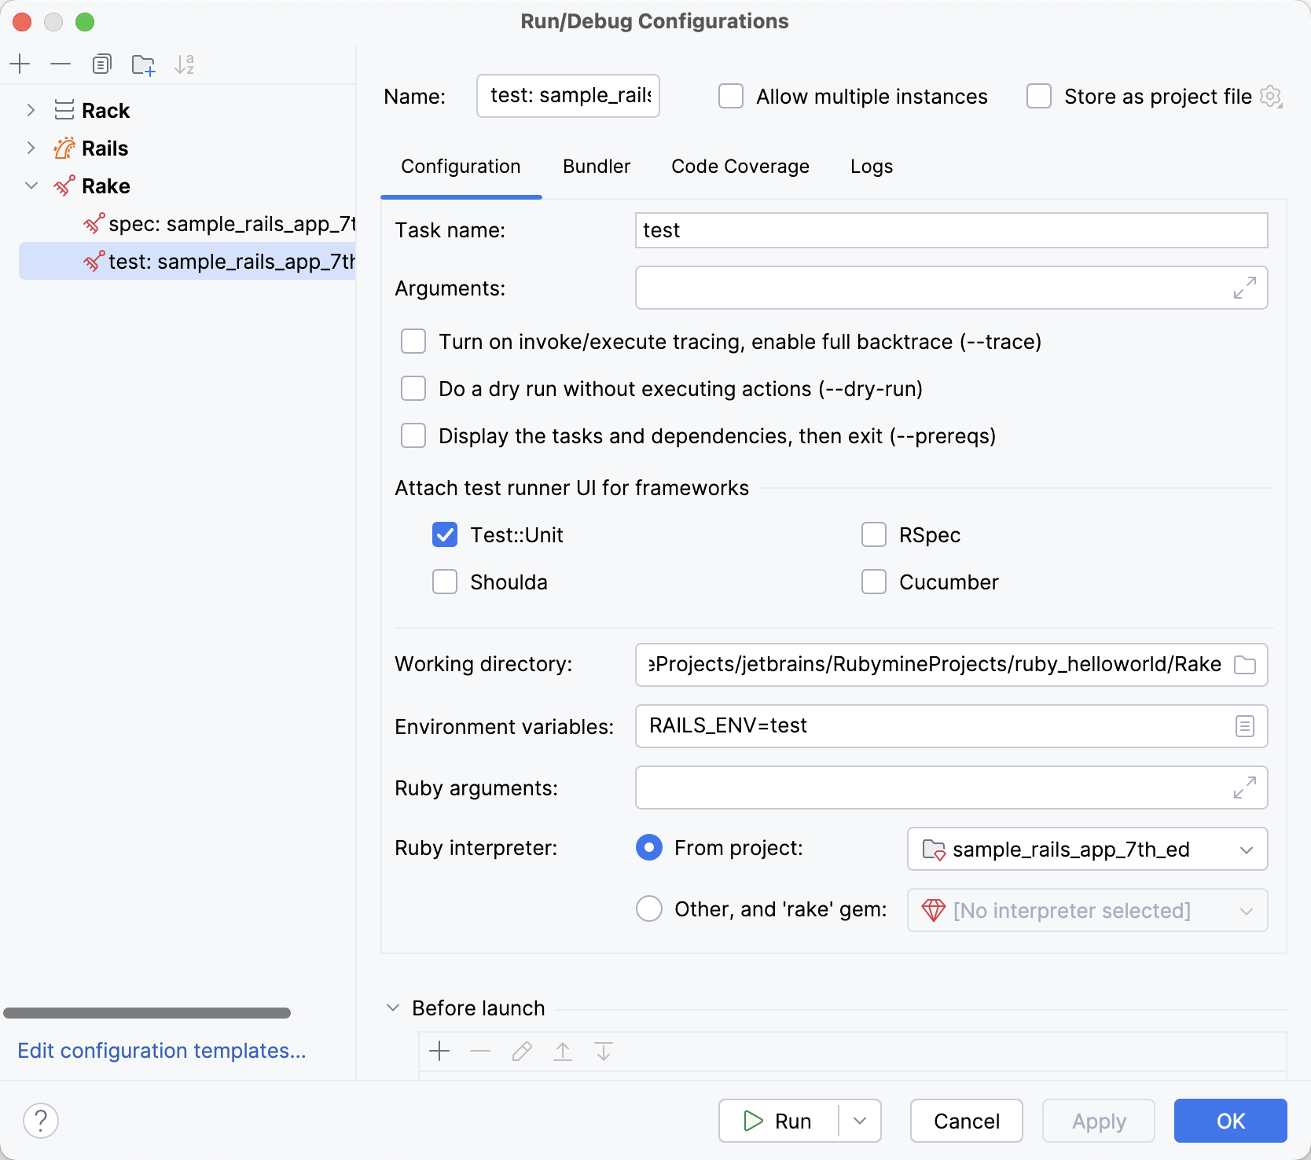
Task: Switch to the Code Coverage tab
Action: [x=740, y=166]
